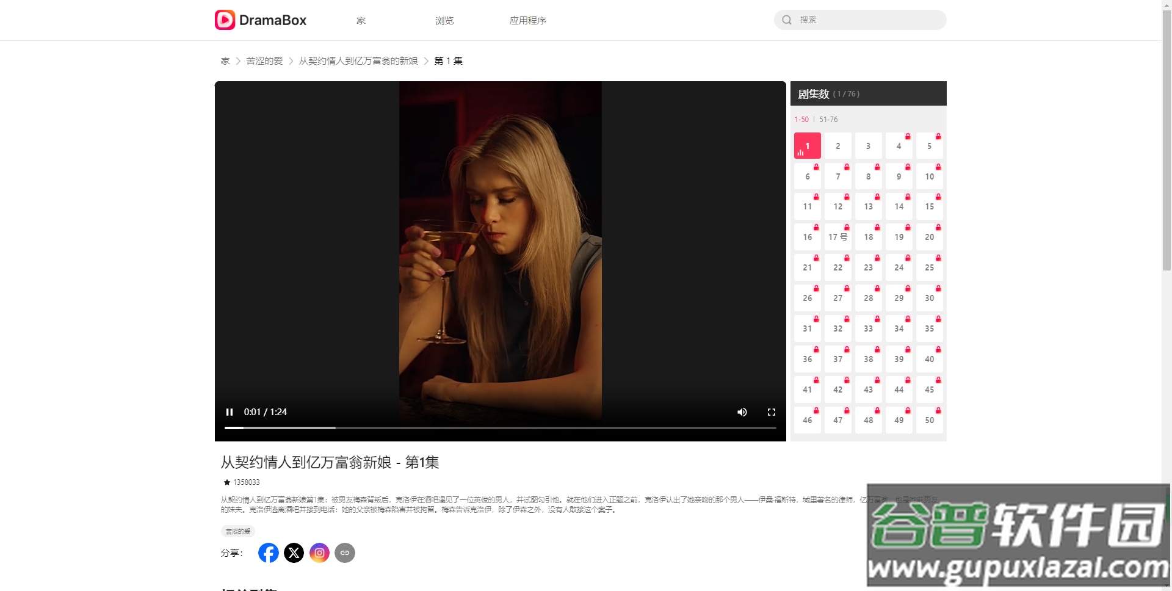Switch to episodes 1-50 range
Screen dimensions: 1172x591
[801, 120]
